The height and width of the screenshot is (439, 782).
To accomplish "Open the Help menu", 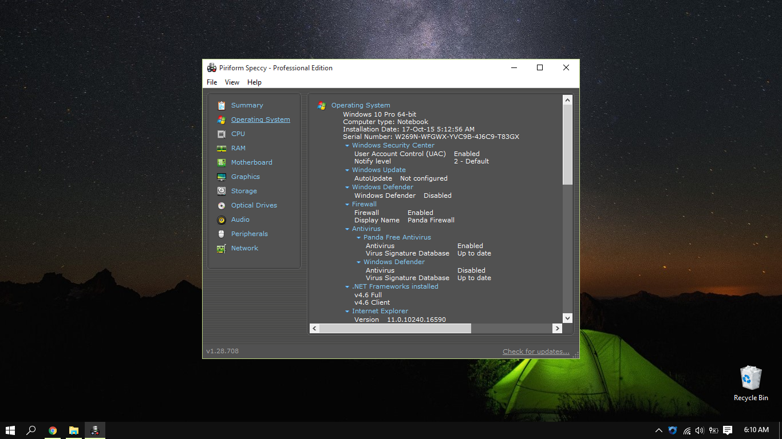I will pos(254,82).
